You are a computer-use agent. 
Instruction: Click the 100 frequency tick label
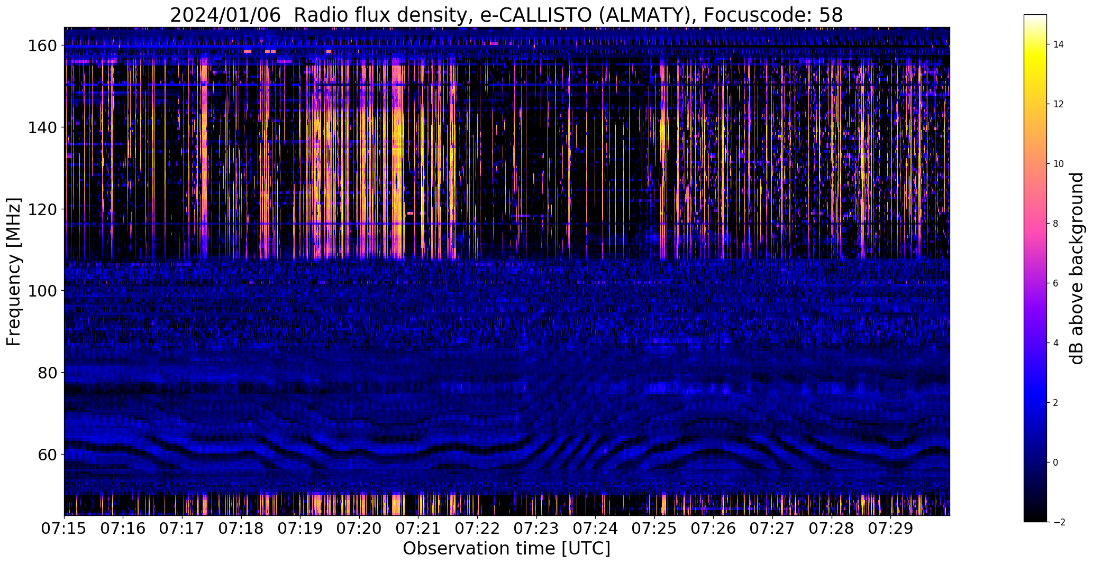(x=42, y=291)
